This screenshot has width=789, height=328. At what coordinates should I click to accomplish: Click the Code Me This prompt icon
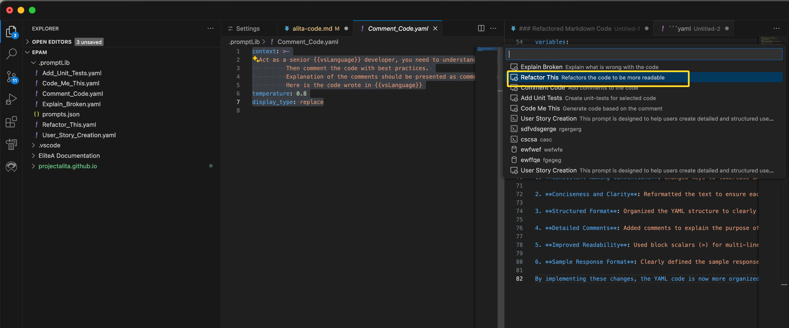(514, 108)
